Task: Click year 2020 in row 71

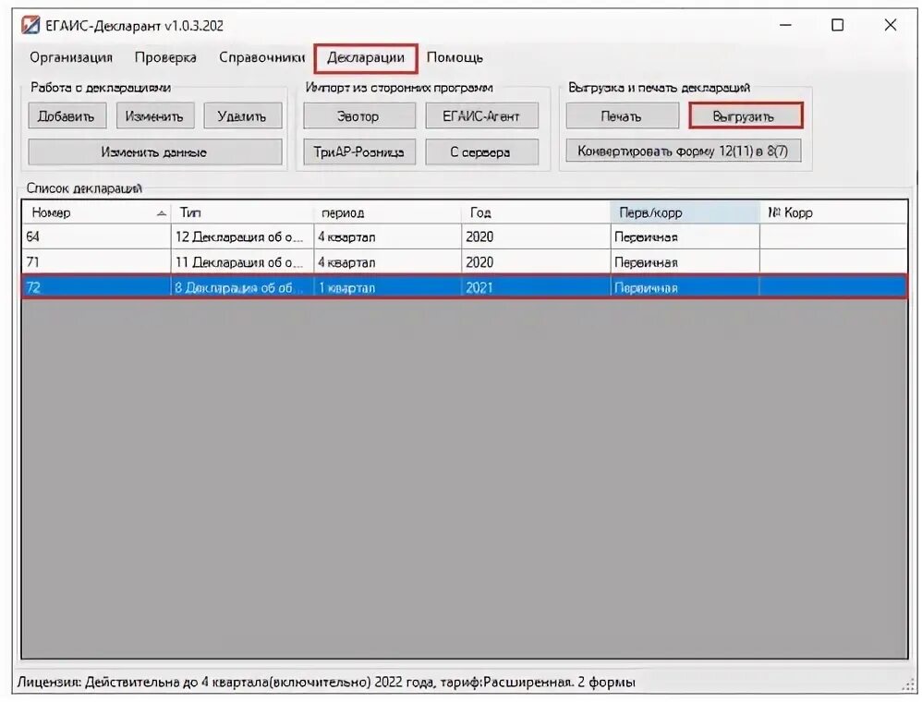Action: point(536,262)
